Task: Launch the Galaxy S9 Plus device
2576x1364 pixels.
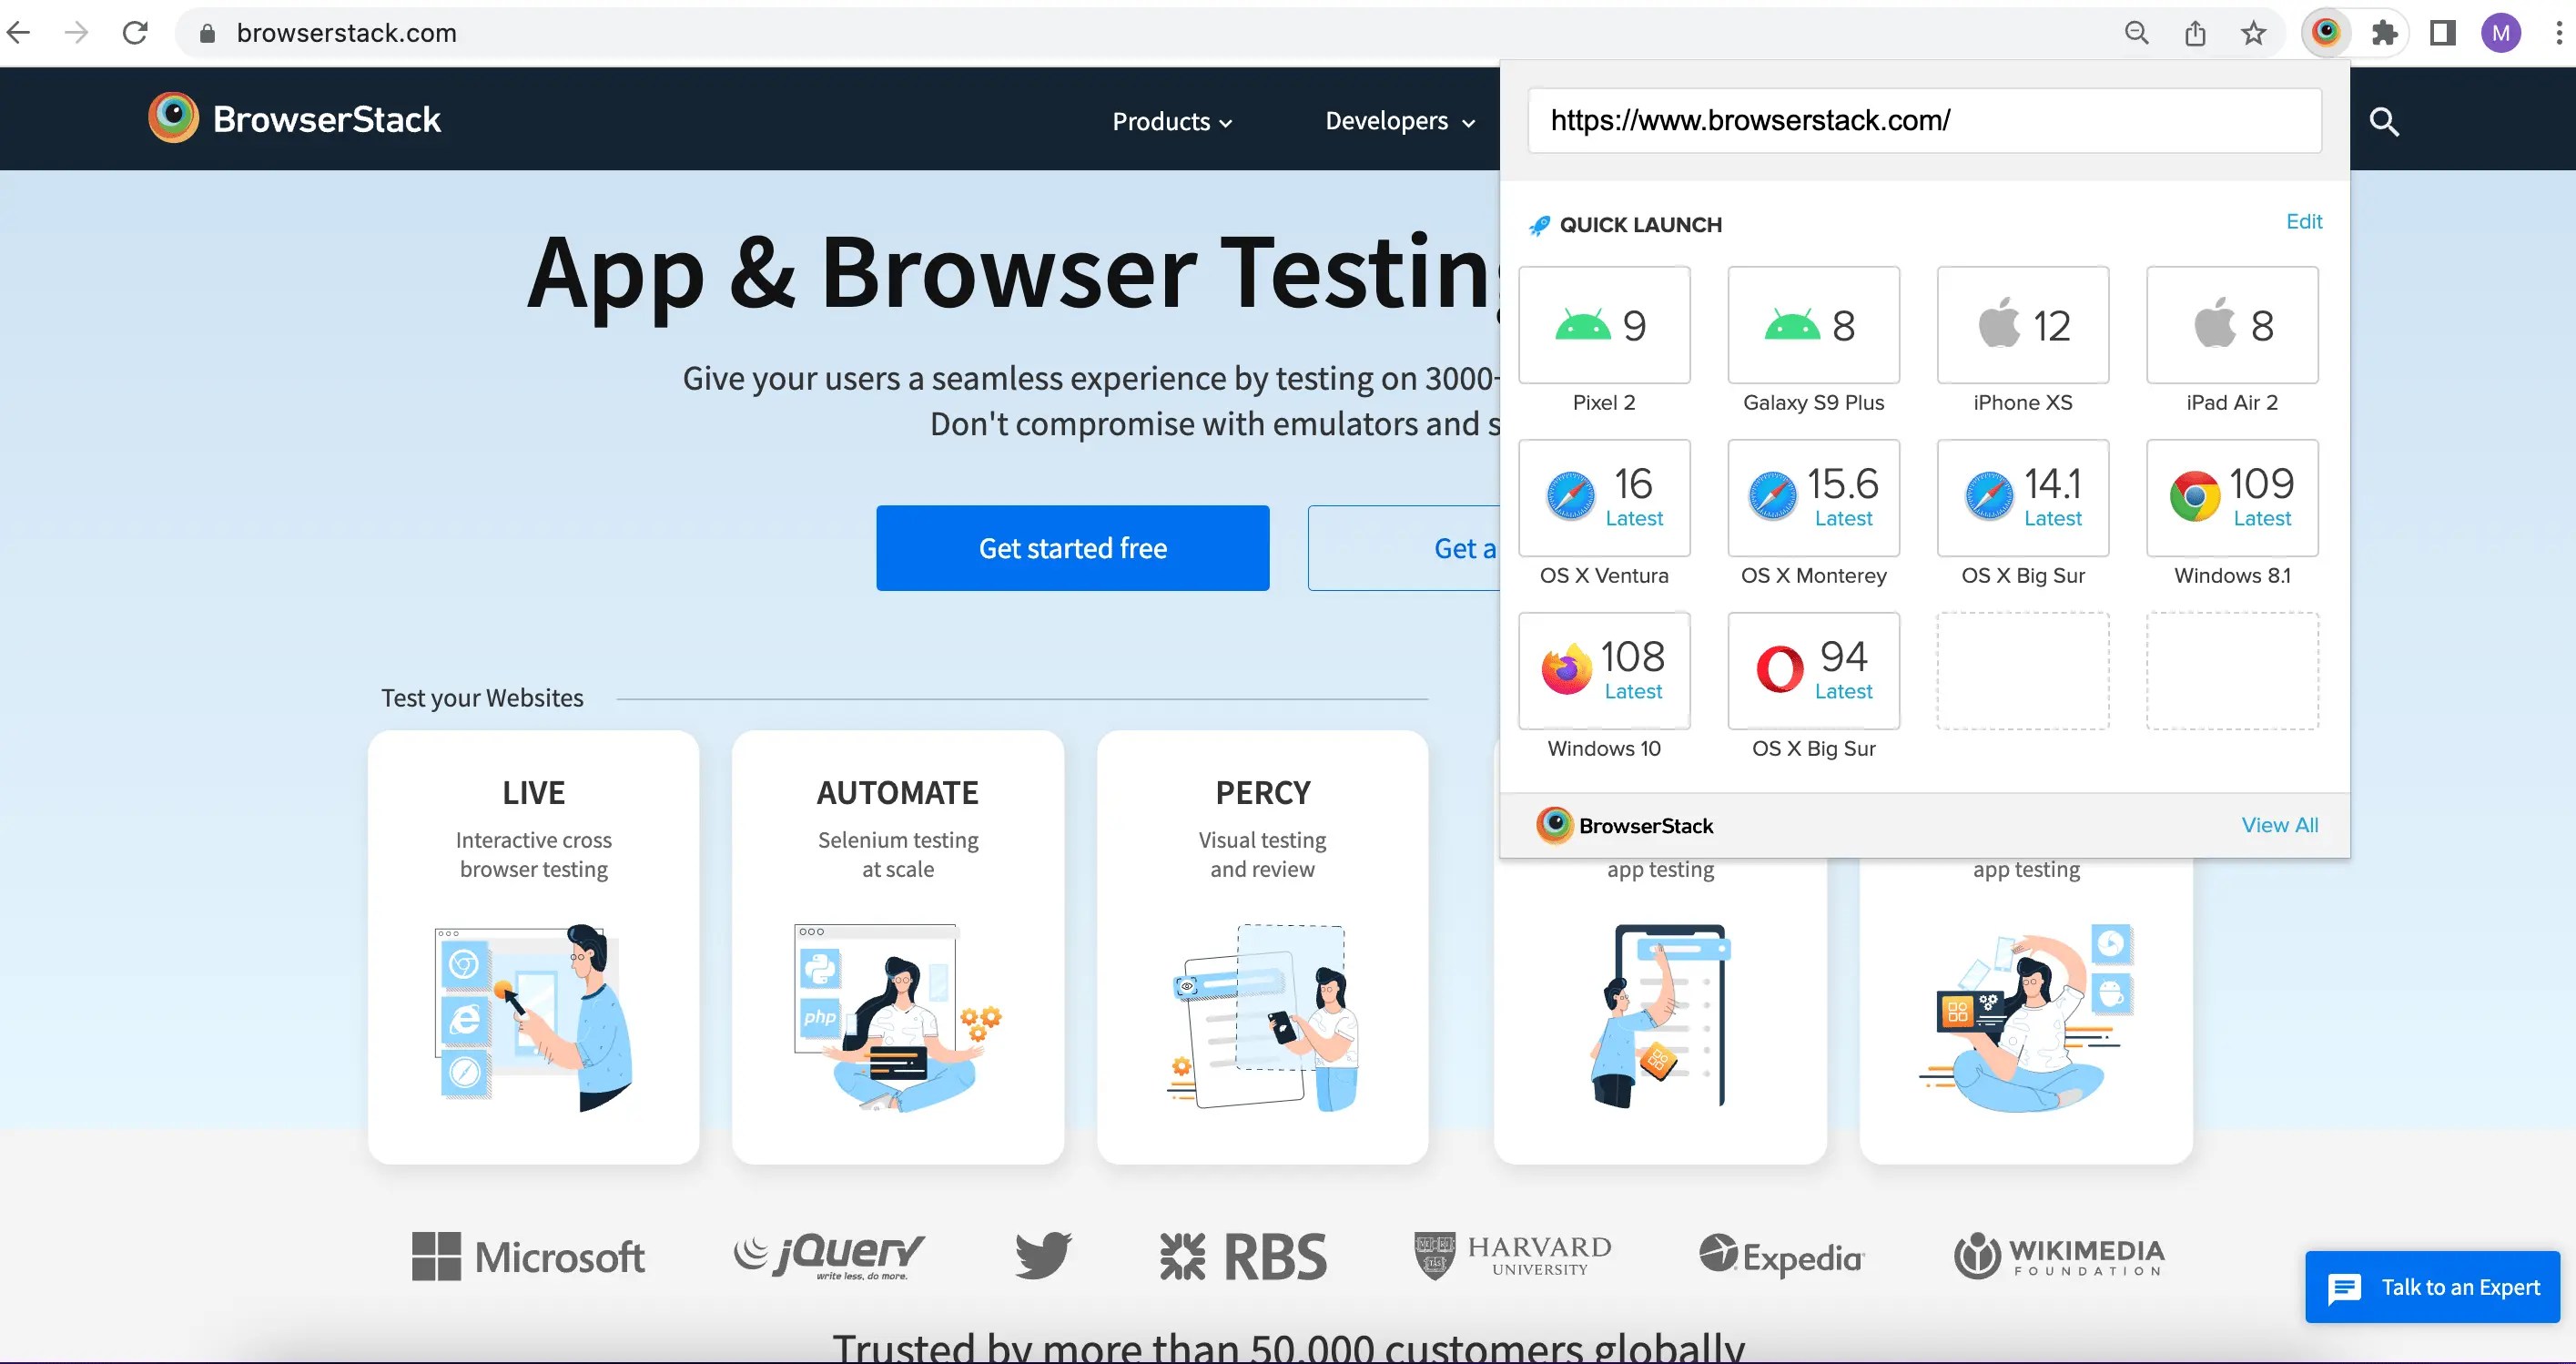Action: [1812, 325]
